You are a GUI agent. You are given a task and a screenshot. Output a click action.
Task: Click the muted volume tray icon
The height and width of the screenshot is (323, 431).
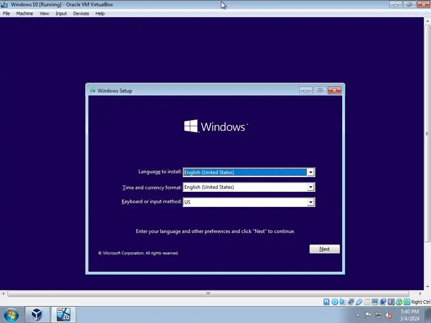pyautogui.click(x=388, y=315)
